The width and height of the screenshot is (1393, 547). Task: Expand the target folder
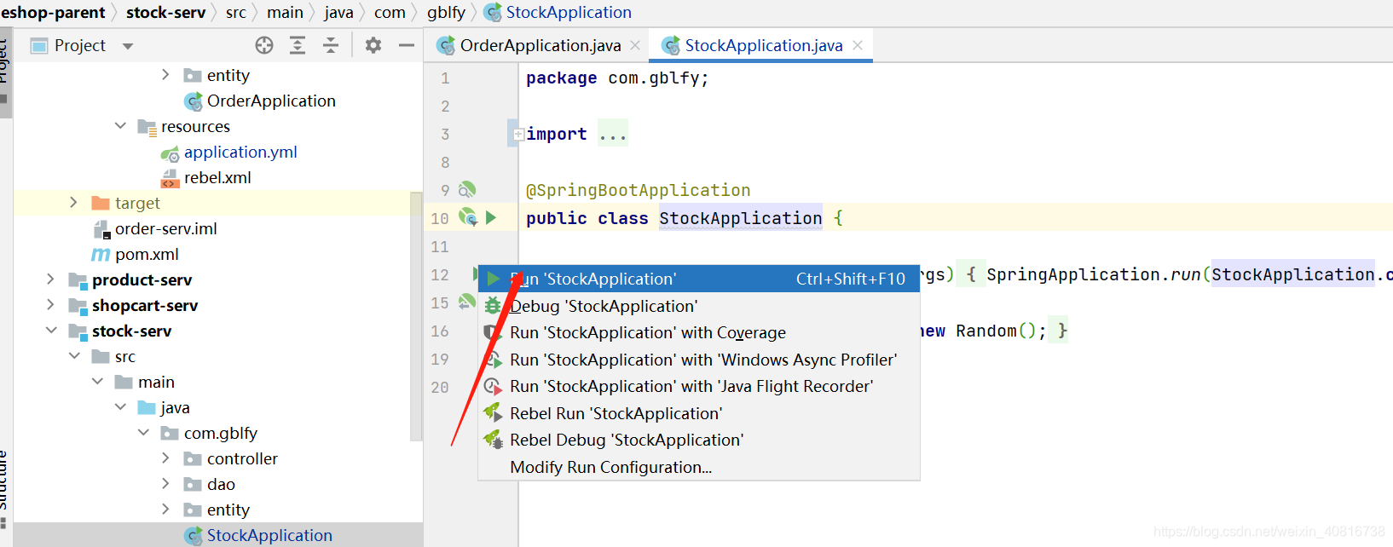point(73,203)
